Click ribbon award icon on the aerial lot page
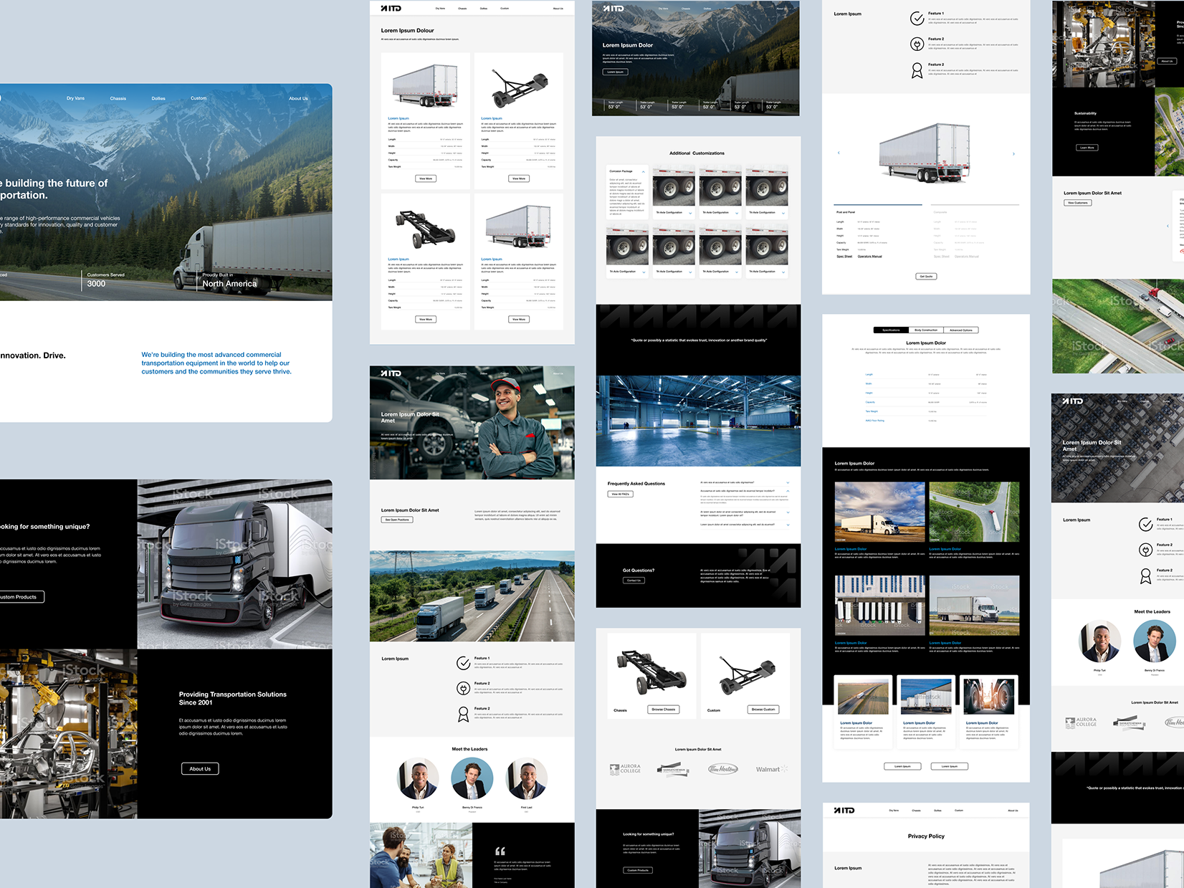This screenshot has height=888, width=1184. [x=1145, y=576]
